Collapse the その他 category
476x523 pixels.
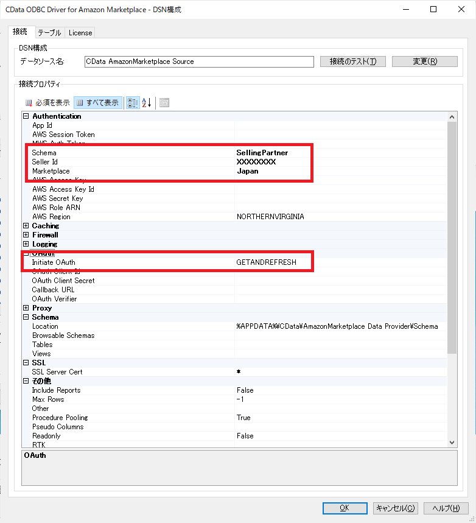tap(26, 381)
